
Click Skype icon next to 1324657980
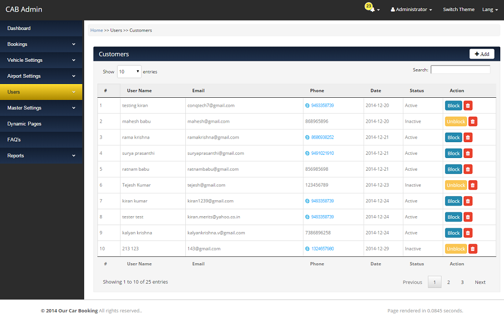click(x=307, y=249)
